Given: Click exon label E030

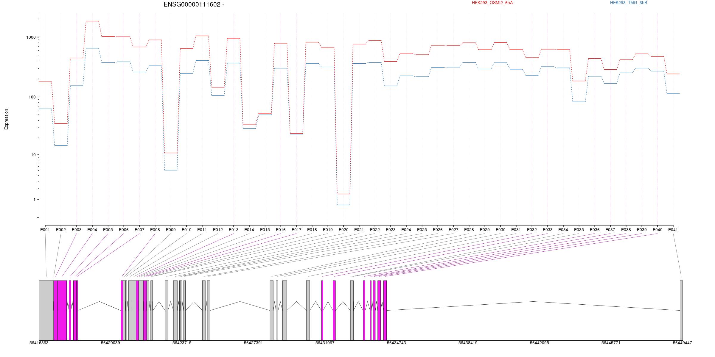Looking at the screenshot, I should [500, 230].
